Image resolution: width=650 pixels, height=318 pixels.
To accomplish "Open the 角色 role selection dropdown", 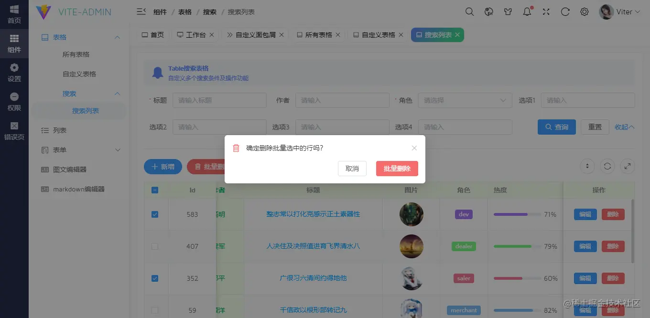I will click(x=465, y=100).
